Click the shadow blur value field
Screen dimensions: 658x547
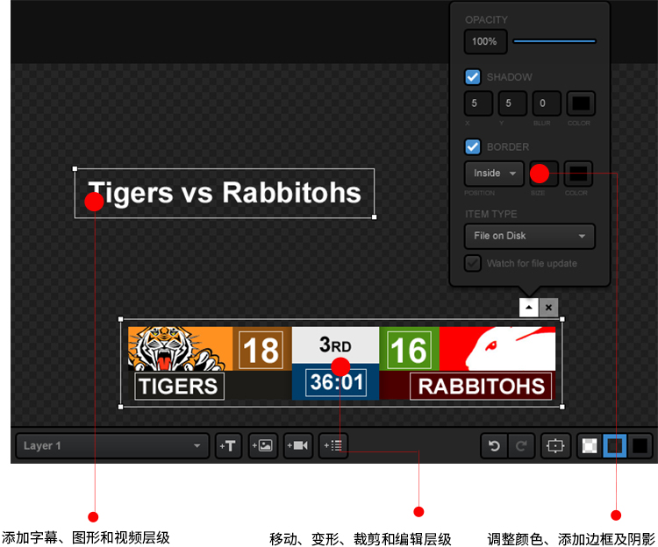pos(547,103)
